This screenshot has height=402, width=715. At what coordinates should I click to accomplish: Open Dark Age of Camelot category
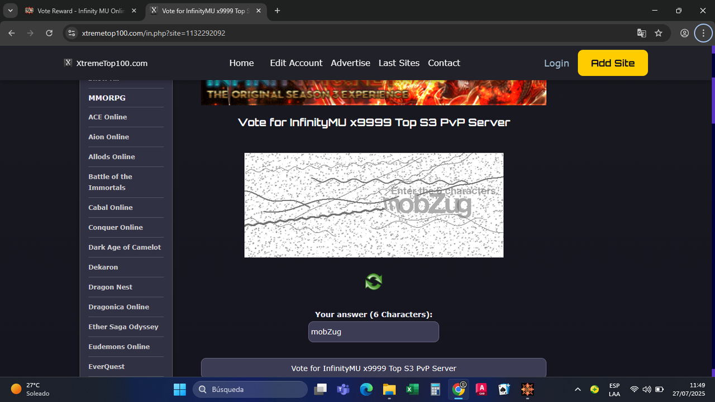point(125,247)
